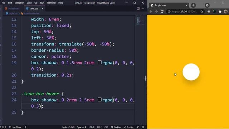Start server with Go Live
229x129 pixels.
click(x=116, y=127)
